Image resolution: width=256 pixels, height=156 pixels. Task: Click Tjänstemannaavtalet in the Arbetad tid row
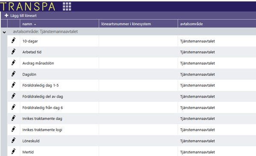197,52
